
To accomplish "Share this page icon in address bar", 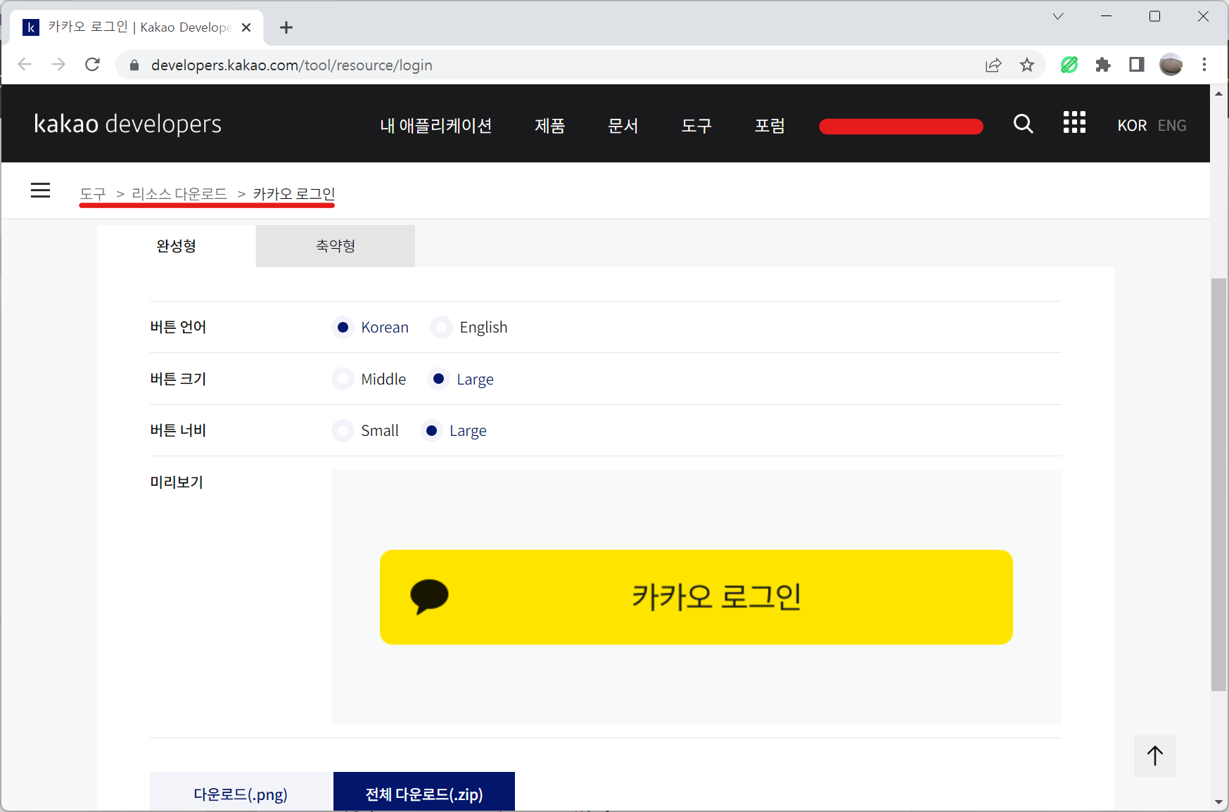I will [x=993, y=65].
